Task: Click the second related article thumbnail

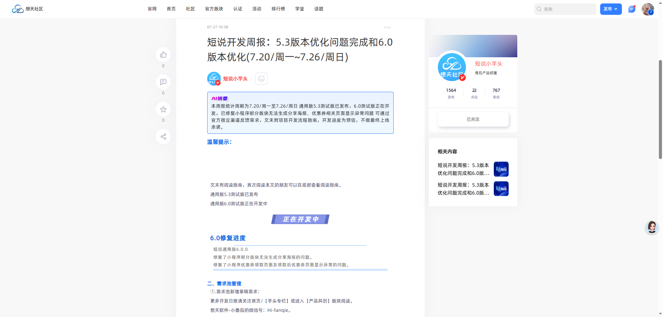Action: [501, 189]
